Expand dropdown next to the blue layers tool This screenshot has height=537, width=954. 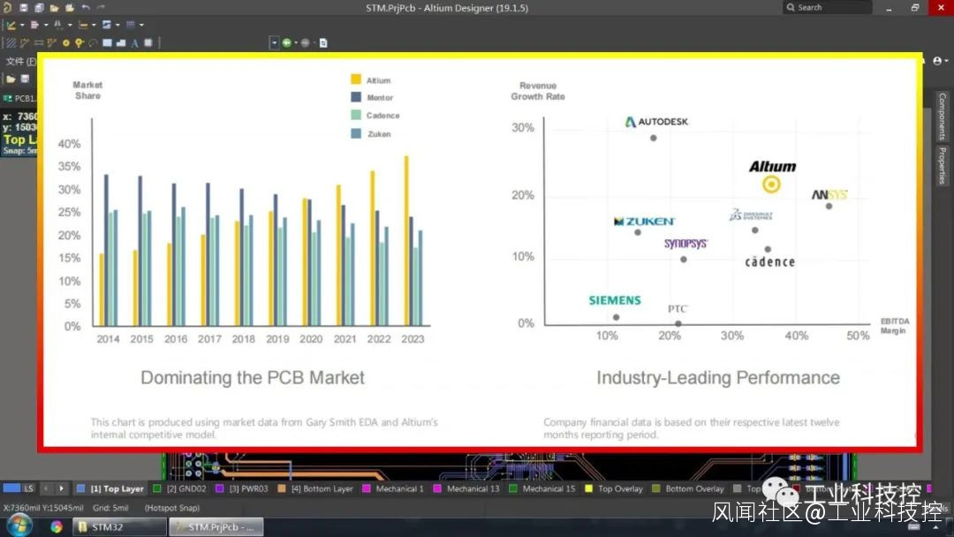(118, 25)
